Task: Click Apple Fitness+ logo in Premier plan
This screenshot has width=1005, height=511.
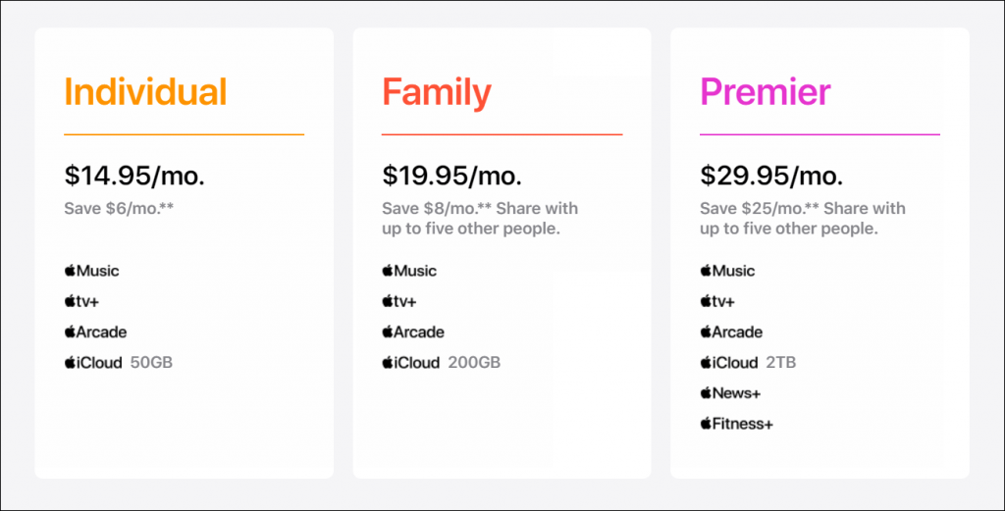Action: click(736, 424)
